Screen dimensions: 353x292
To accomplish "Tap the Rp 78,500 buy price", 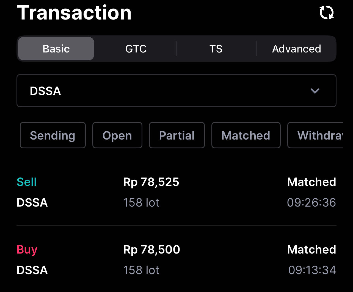I will tap(152, 250).
